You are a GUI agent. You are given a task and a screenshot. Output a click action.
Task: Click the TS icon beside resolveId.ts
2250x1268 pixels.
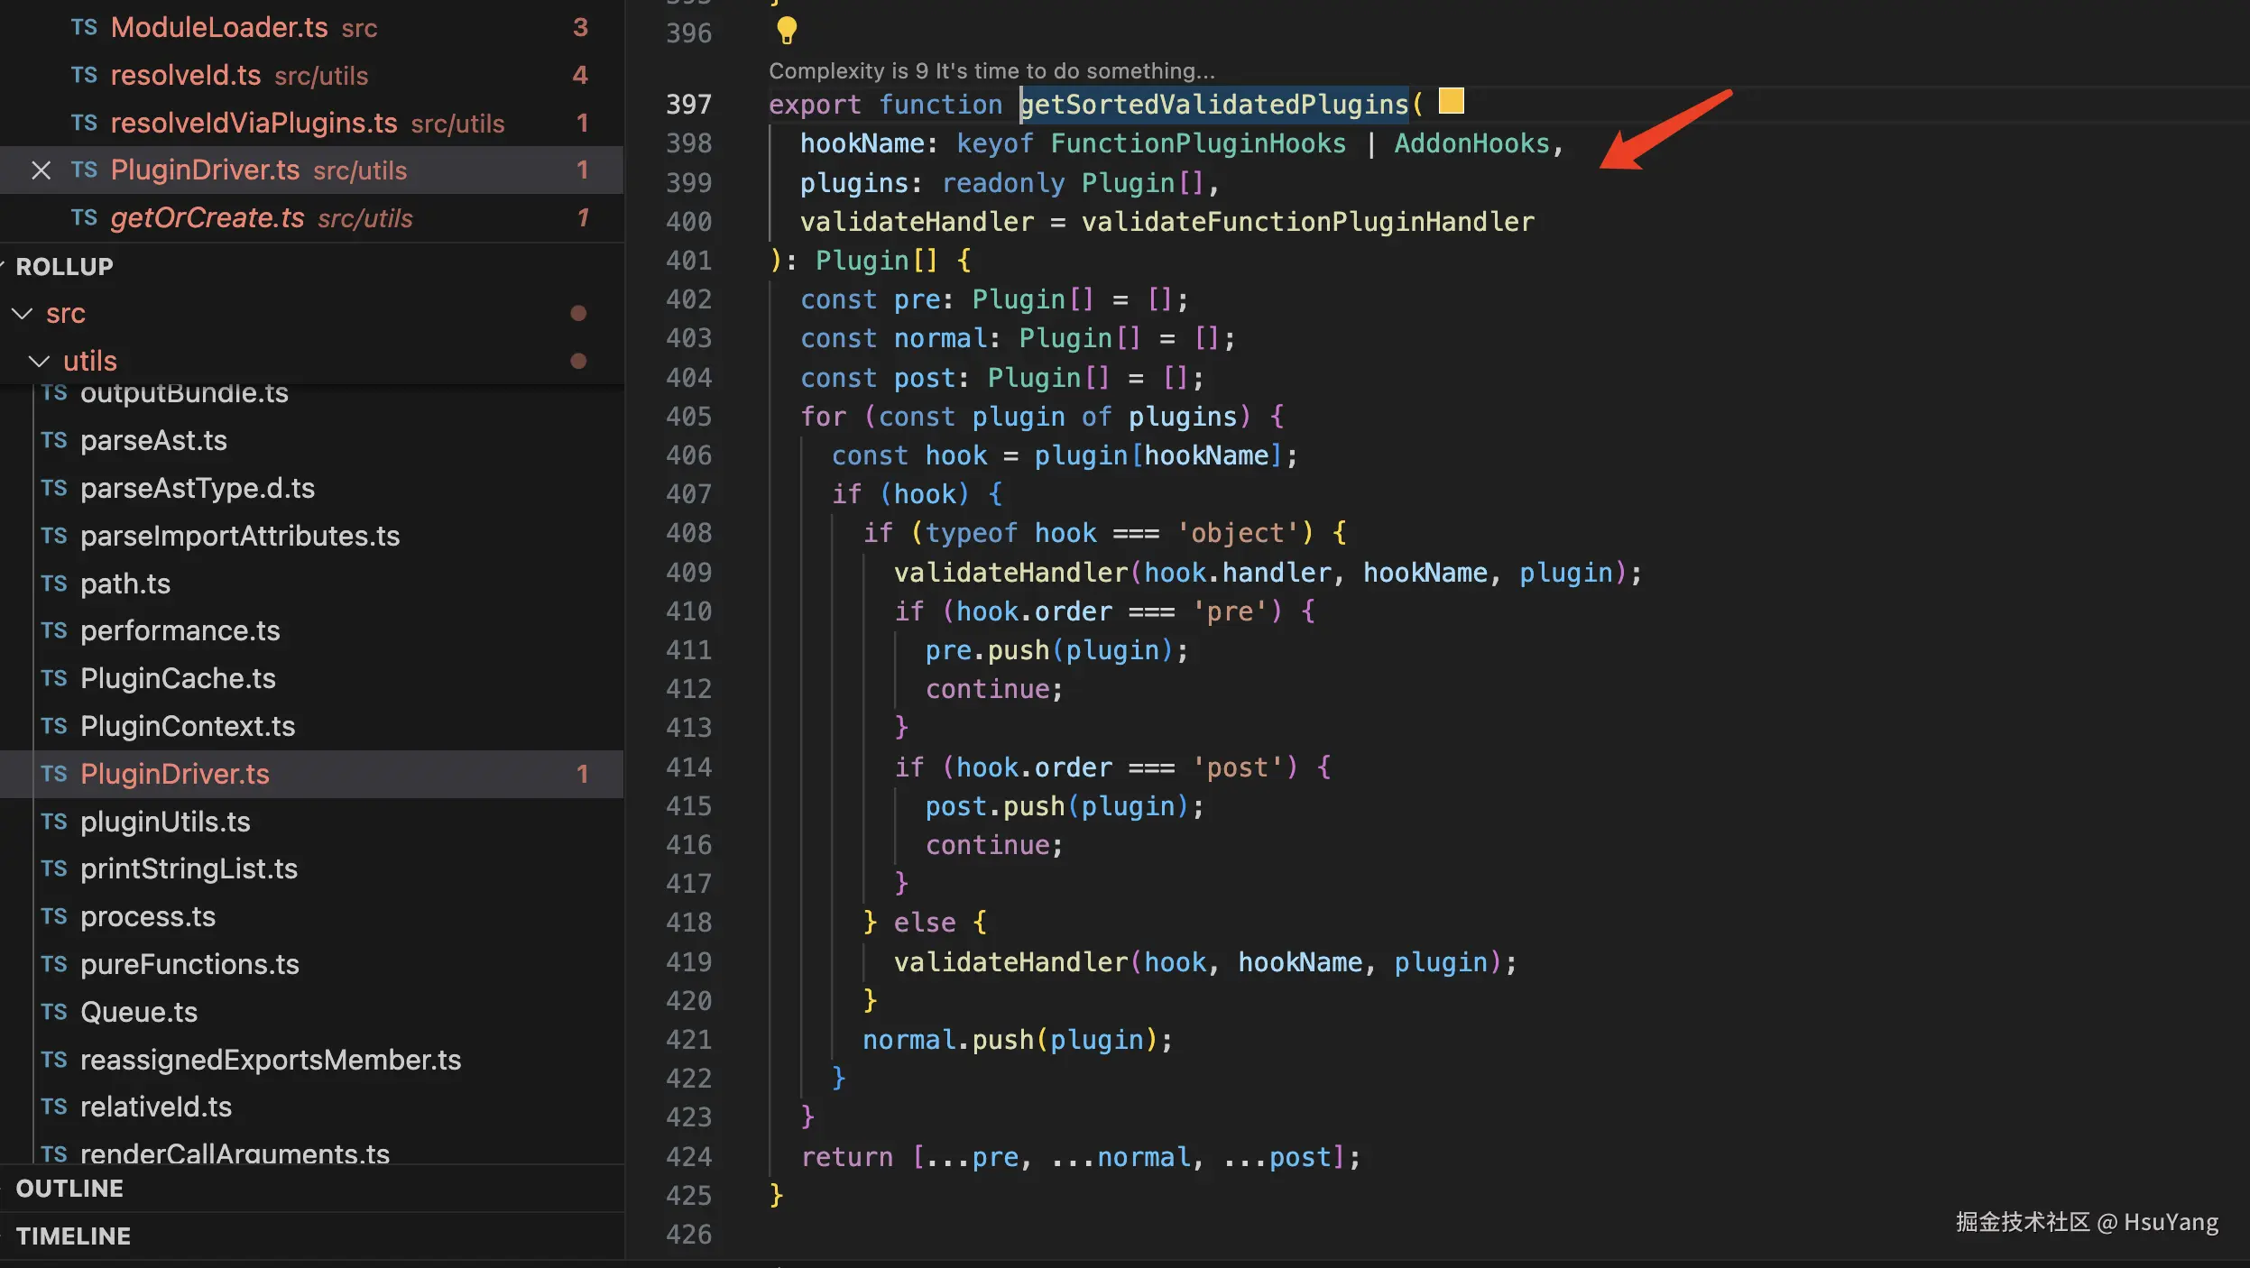(x=84, y=76)
